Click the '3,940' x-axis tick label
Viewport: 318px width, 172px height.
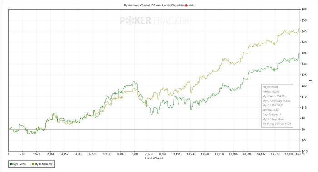79,154
